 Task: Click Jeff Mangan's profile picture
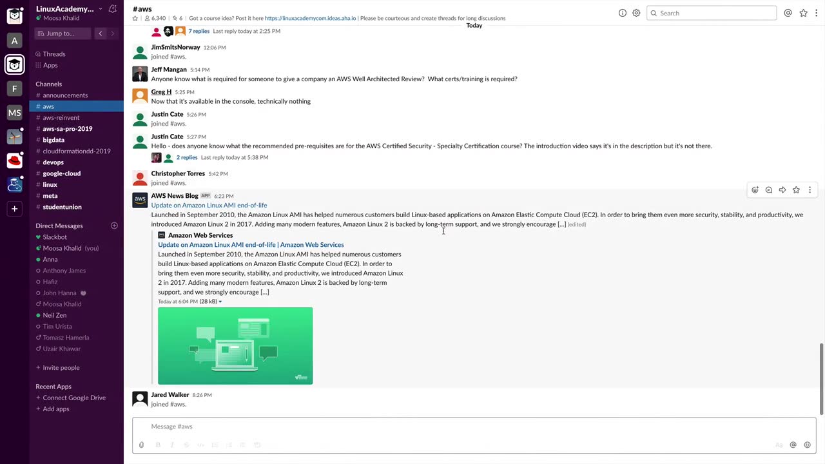click(x=140, y=74)
